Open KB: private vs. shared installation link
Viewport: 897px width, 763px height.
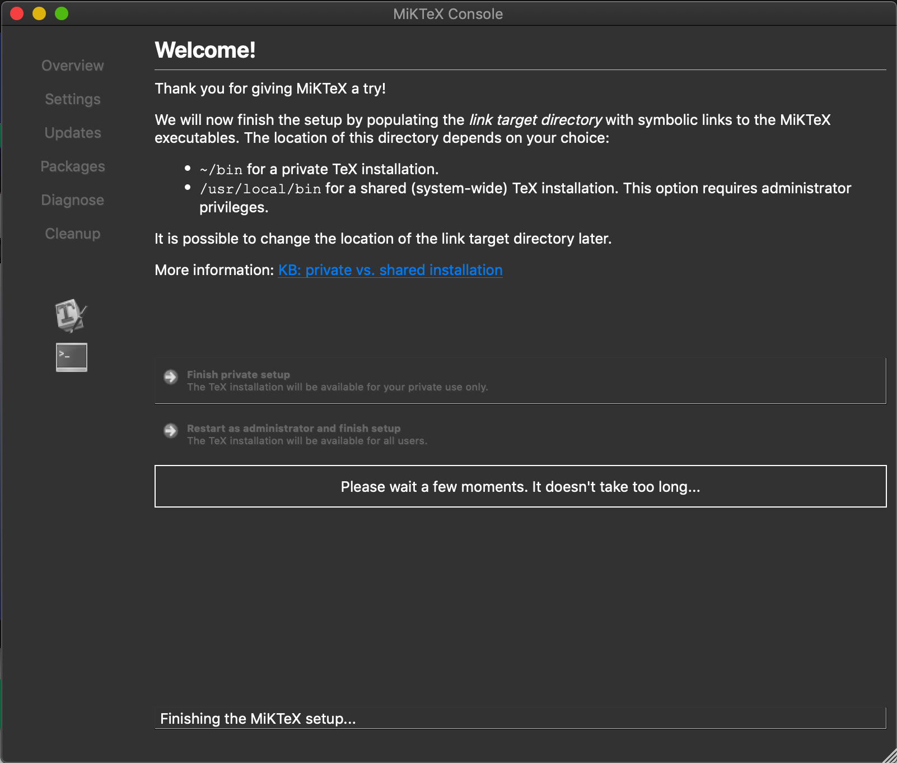[390, 270]
